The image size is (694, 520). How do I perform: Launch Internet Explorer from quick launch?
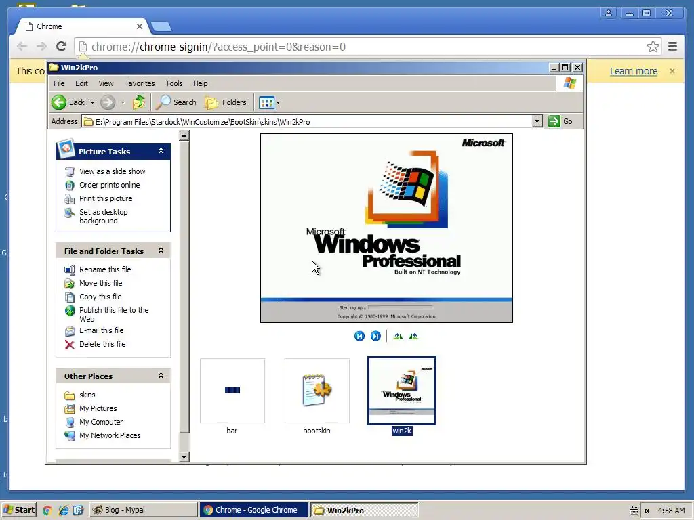pyautogui.click(x=64, y=511)
